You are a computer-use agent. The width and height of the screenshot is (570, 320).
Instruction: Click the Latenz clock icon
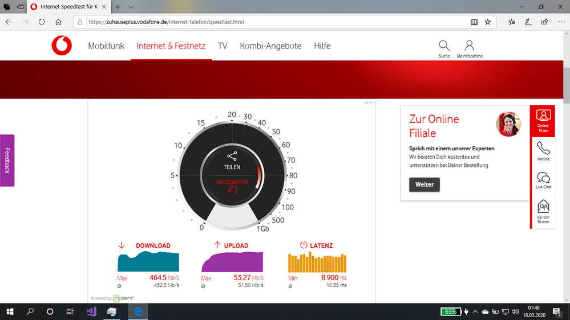[x=304, y=245]
